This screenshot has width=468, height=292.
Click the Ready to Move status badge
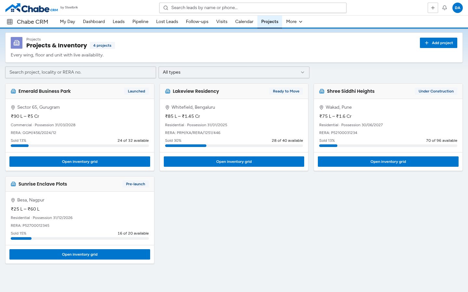286,91
